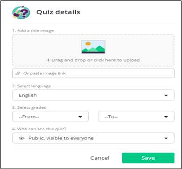
Task: Expand the quiz visibility dropdown arrow
Action: point(166,138)
